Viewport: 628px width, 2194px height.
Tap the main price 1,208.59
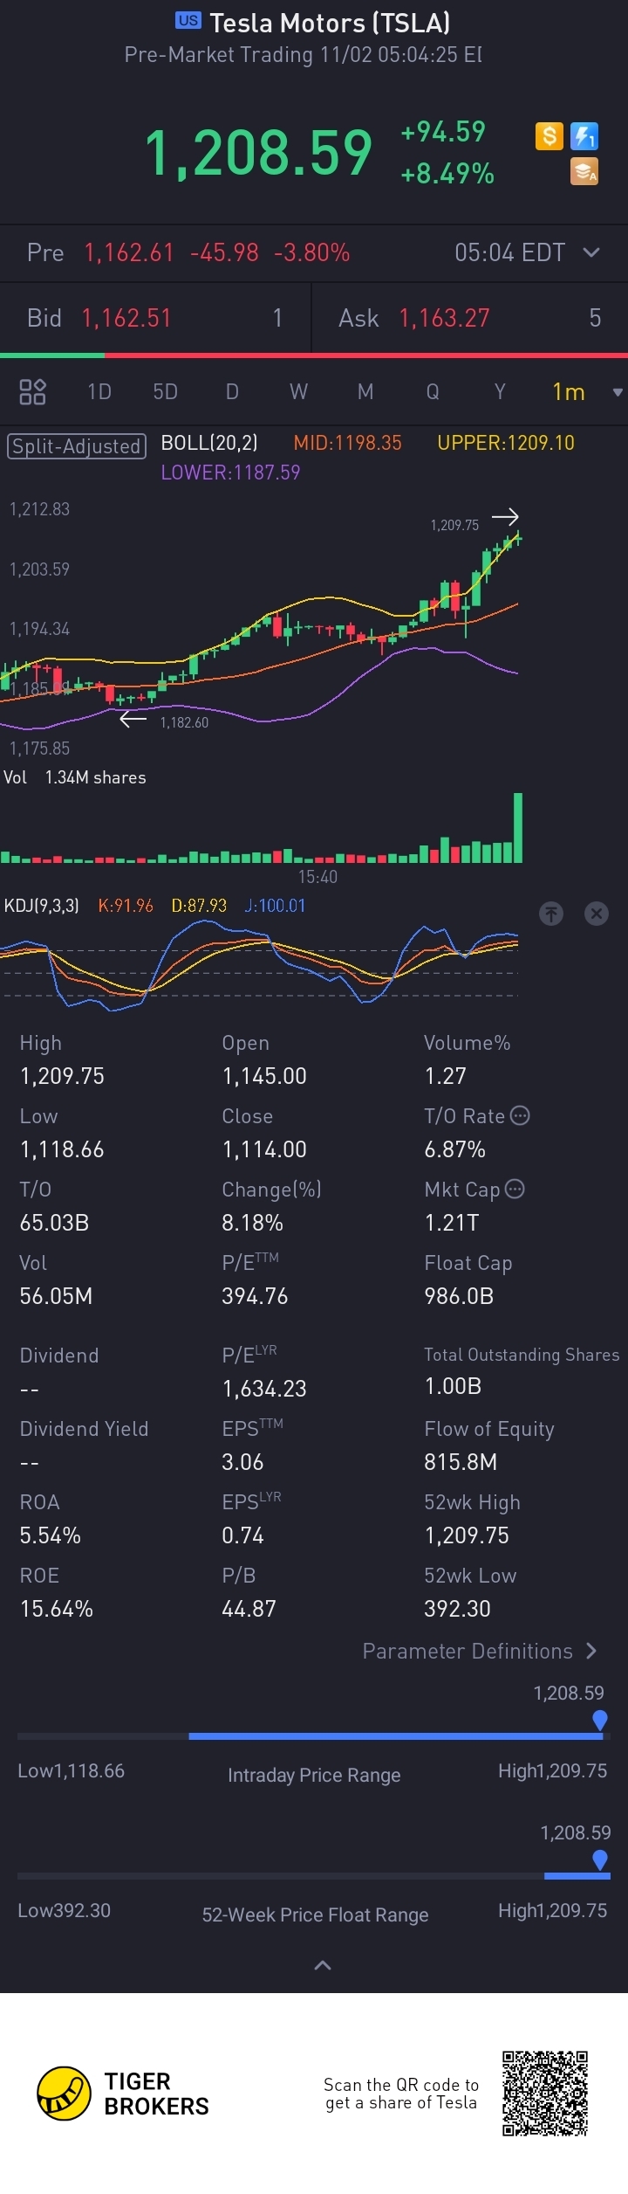coord(258,153)
